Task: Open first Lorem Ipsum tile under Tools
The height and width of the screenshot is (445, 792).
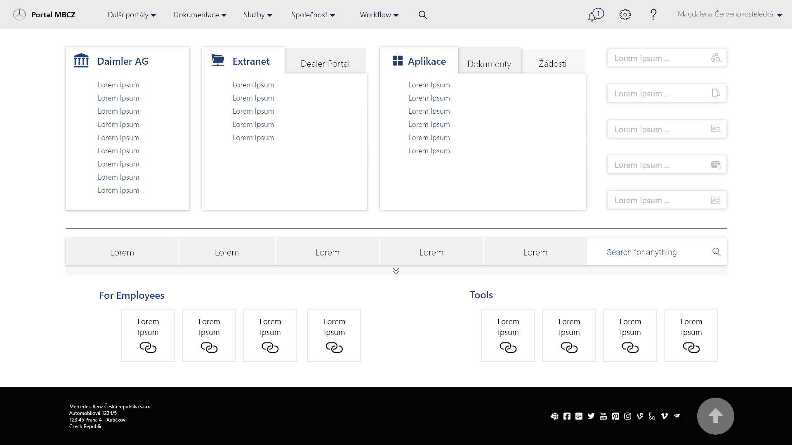Action: coord(508,335)
